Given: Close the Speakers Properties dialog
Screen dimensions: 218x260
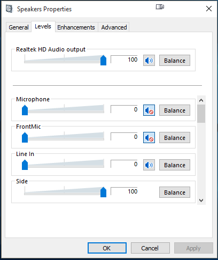Looking at the screenshot, I should (x=209, y=9).
